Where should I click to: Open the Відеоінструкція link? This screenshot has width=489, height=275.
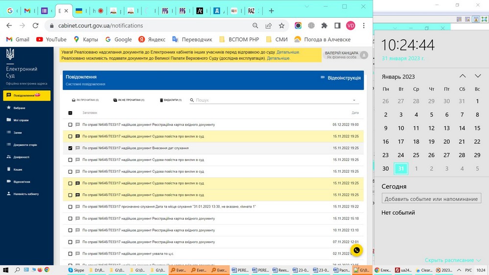pyautogui.click(x=341, y=78)
